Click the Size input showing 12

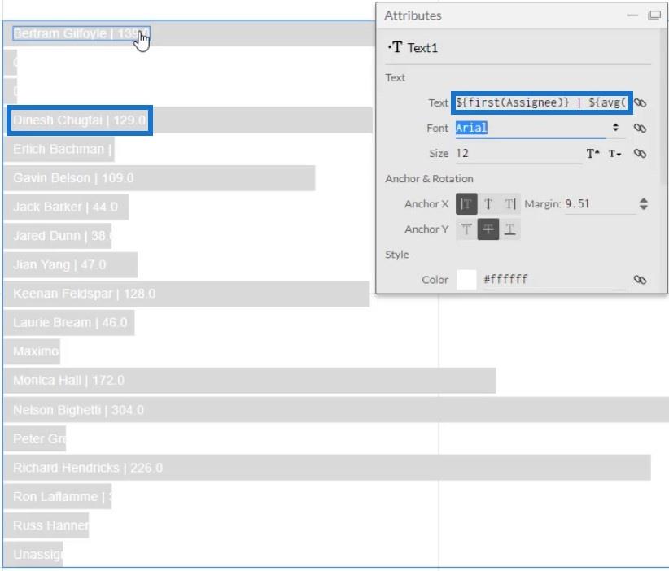pyautogui.click(x=518, y=153)
